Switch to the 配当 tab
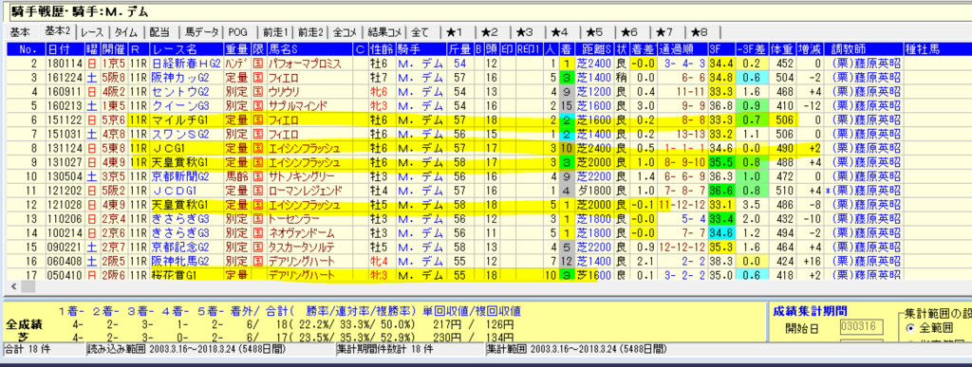 point(160,32)
